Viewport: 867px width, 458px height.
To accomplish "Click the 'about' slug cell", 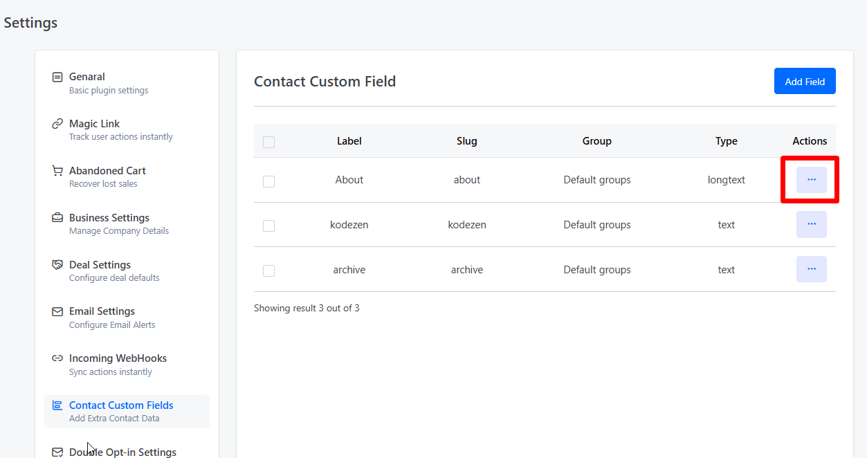I will 467,180.
